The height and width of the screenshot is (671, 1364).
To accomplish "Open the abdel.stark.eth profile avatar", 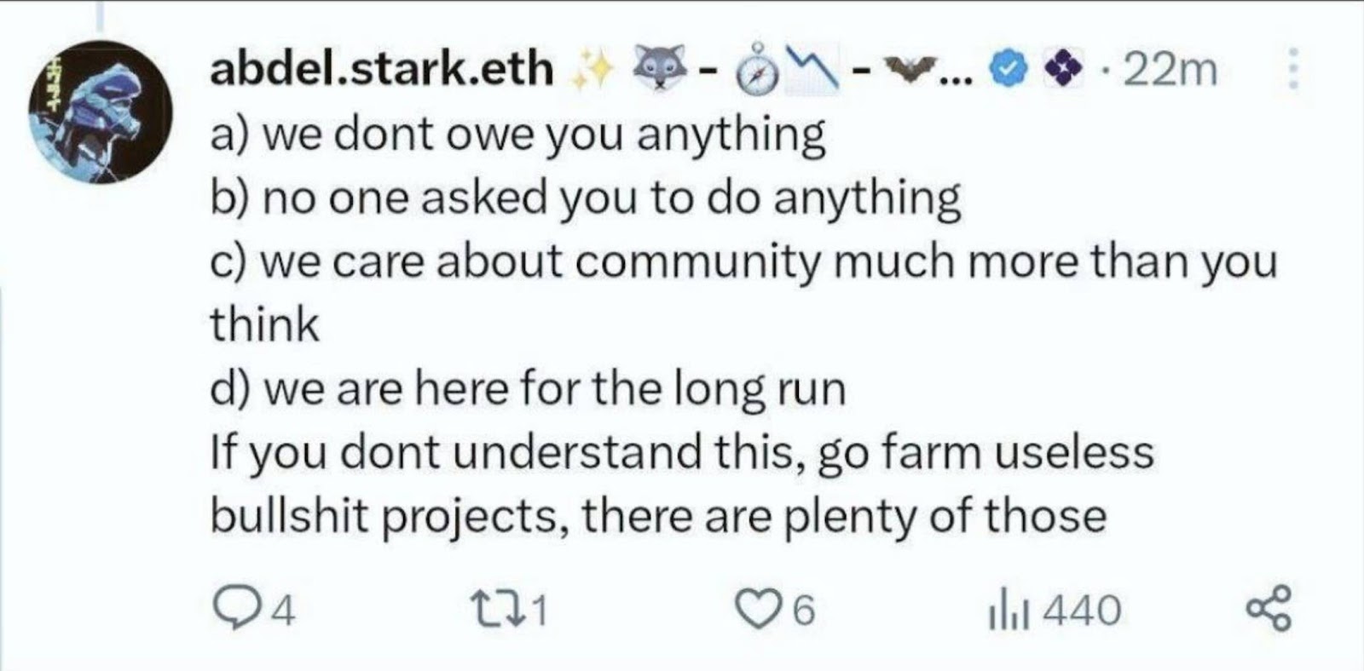I will click(x=101, y=112).
